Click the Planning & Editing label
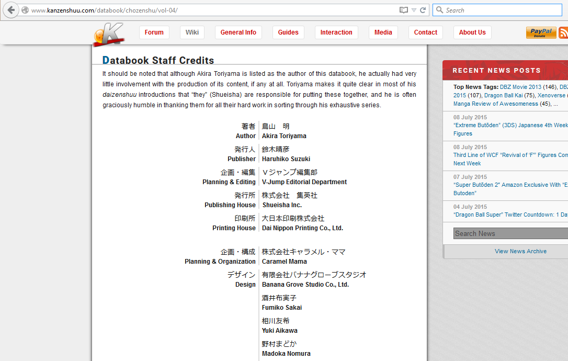 [x=229, y=182]
